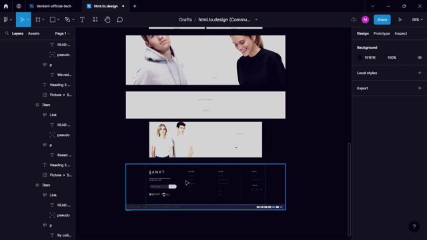
Task: Select the hoodie model image frame
Action: [205, 60]
